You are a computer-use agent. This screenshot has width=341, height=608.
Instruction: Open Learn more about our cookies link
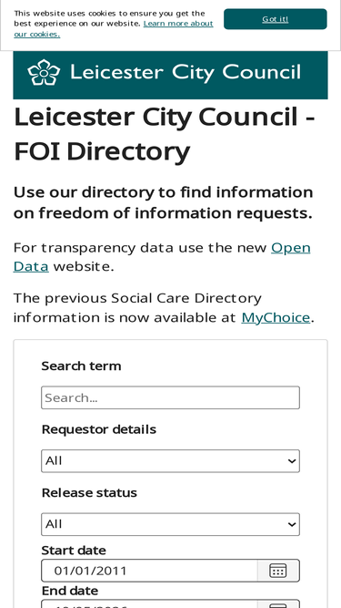click(114, 28)
